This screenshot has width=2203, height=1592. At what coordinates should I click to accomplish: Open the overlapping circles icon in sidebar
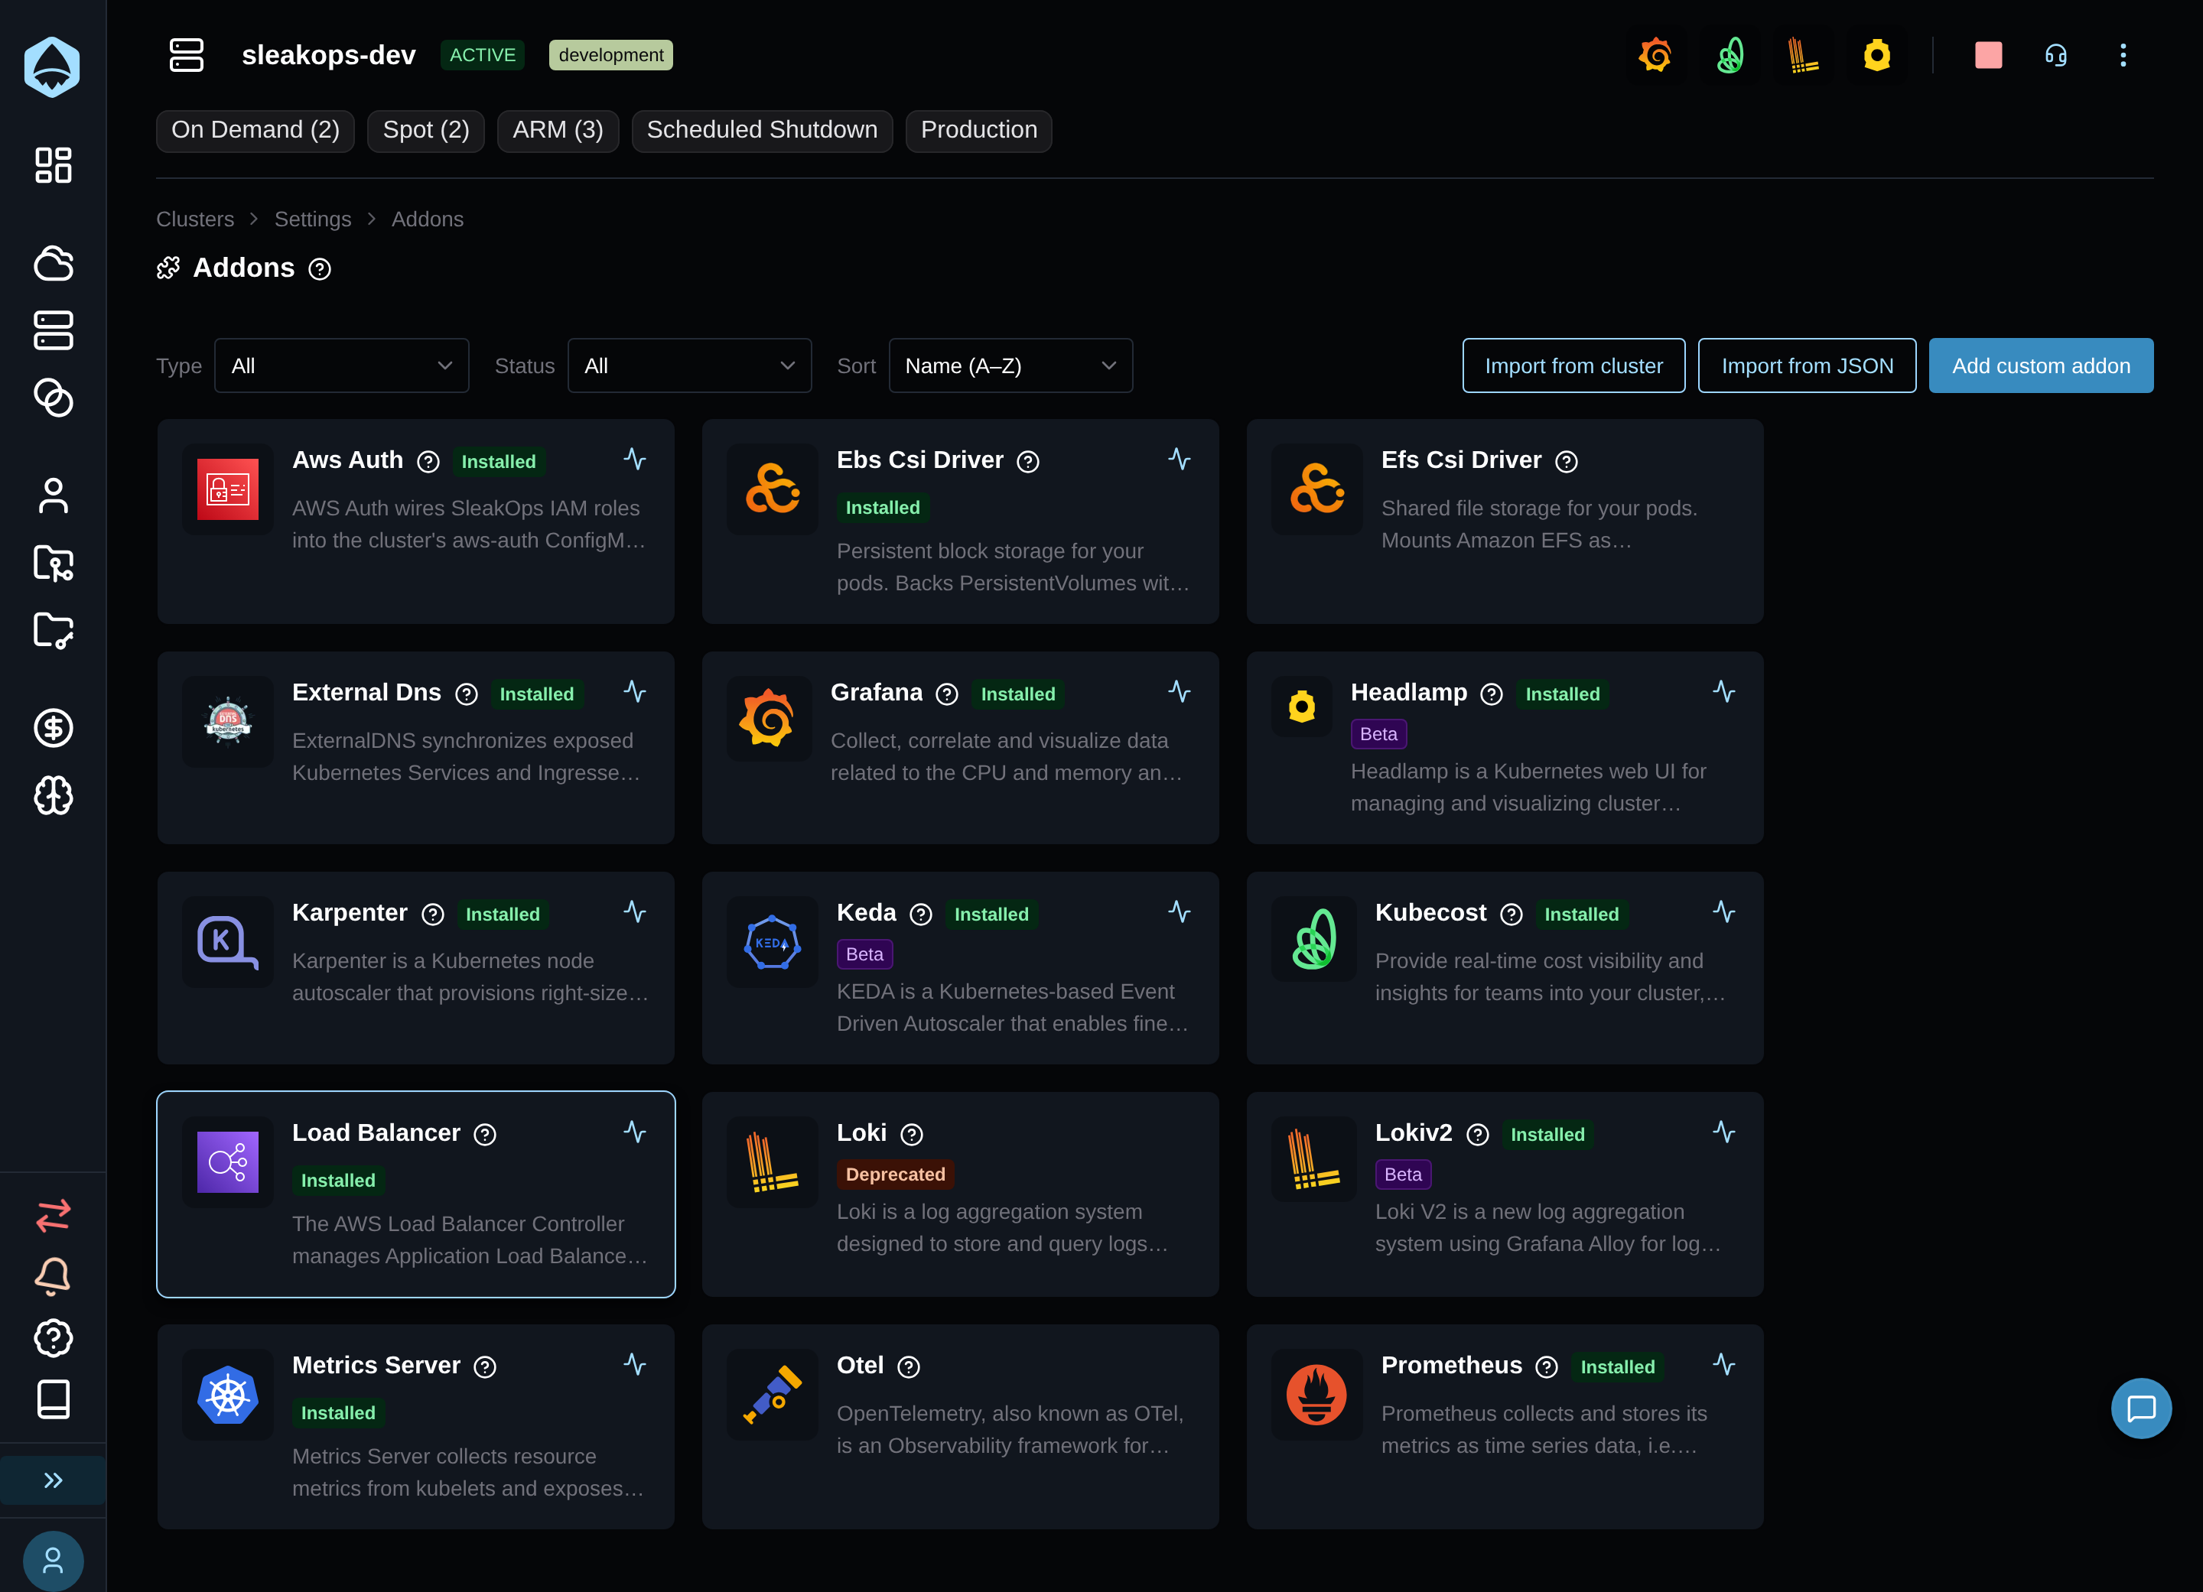[x=54, y=398]
